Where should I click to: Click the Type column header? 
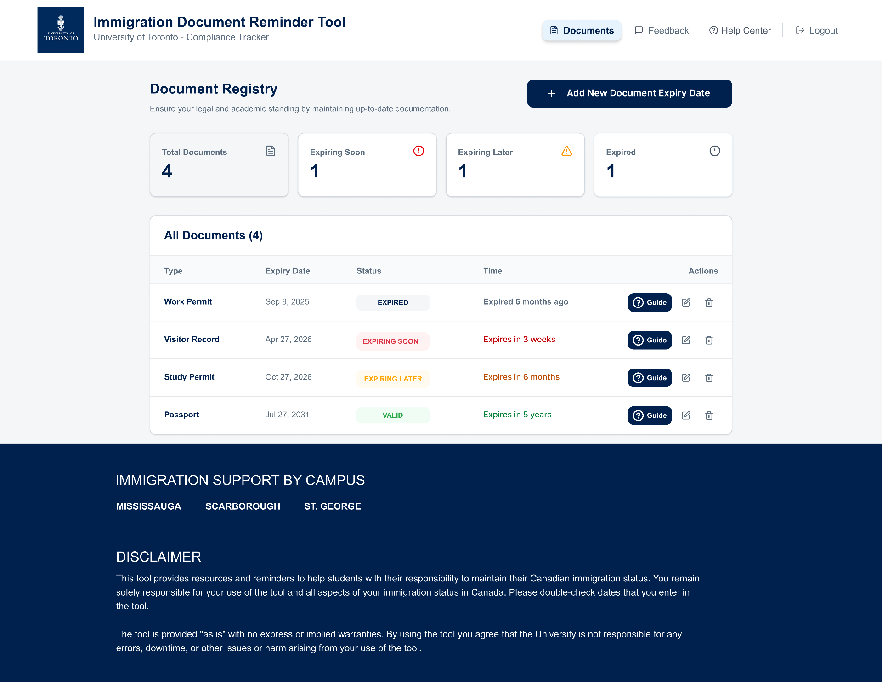click(173, 271)
